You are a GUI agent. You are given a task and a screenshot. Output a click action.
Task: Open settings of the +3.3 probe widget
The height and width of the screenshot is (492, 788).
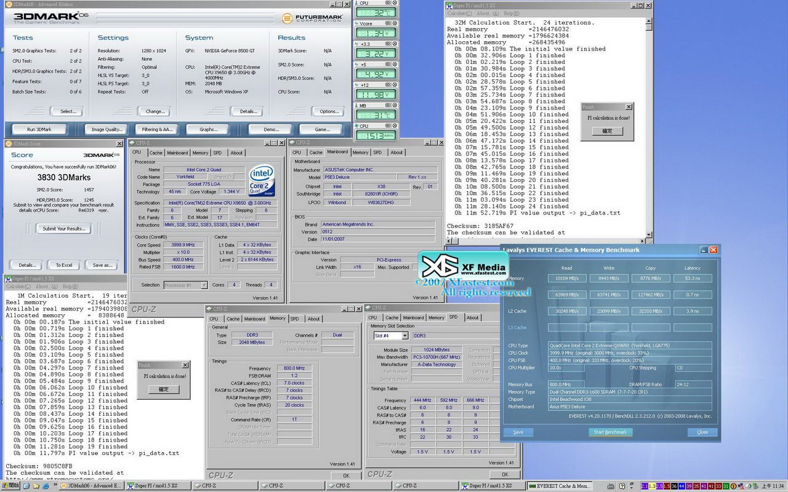pyautogui.click(x=388, y=44)
